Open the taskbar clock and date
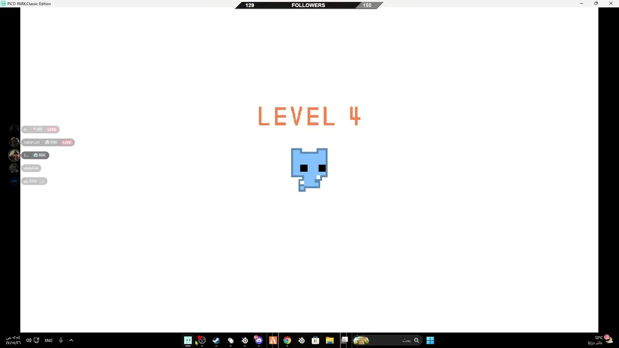Screen dimensions: 619x348 click(x=13, y=340)
